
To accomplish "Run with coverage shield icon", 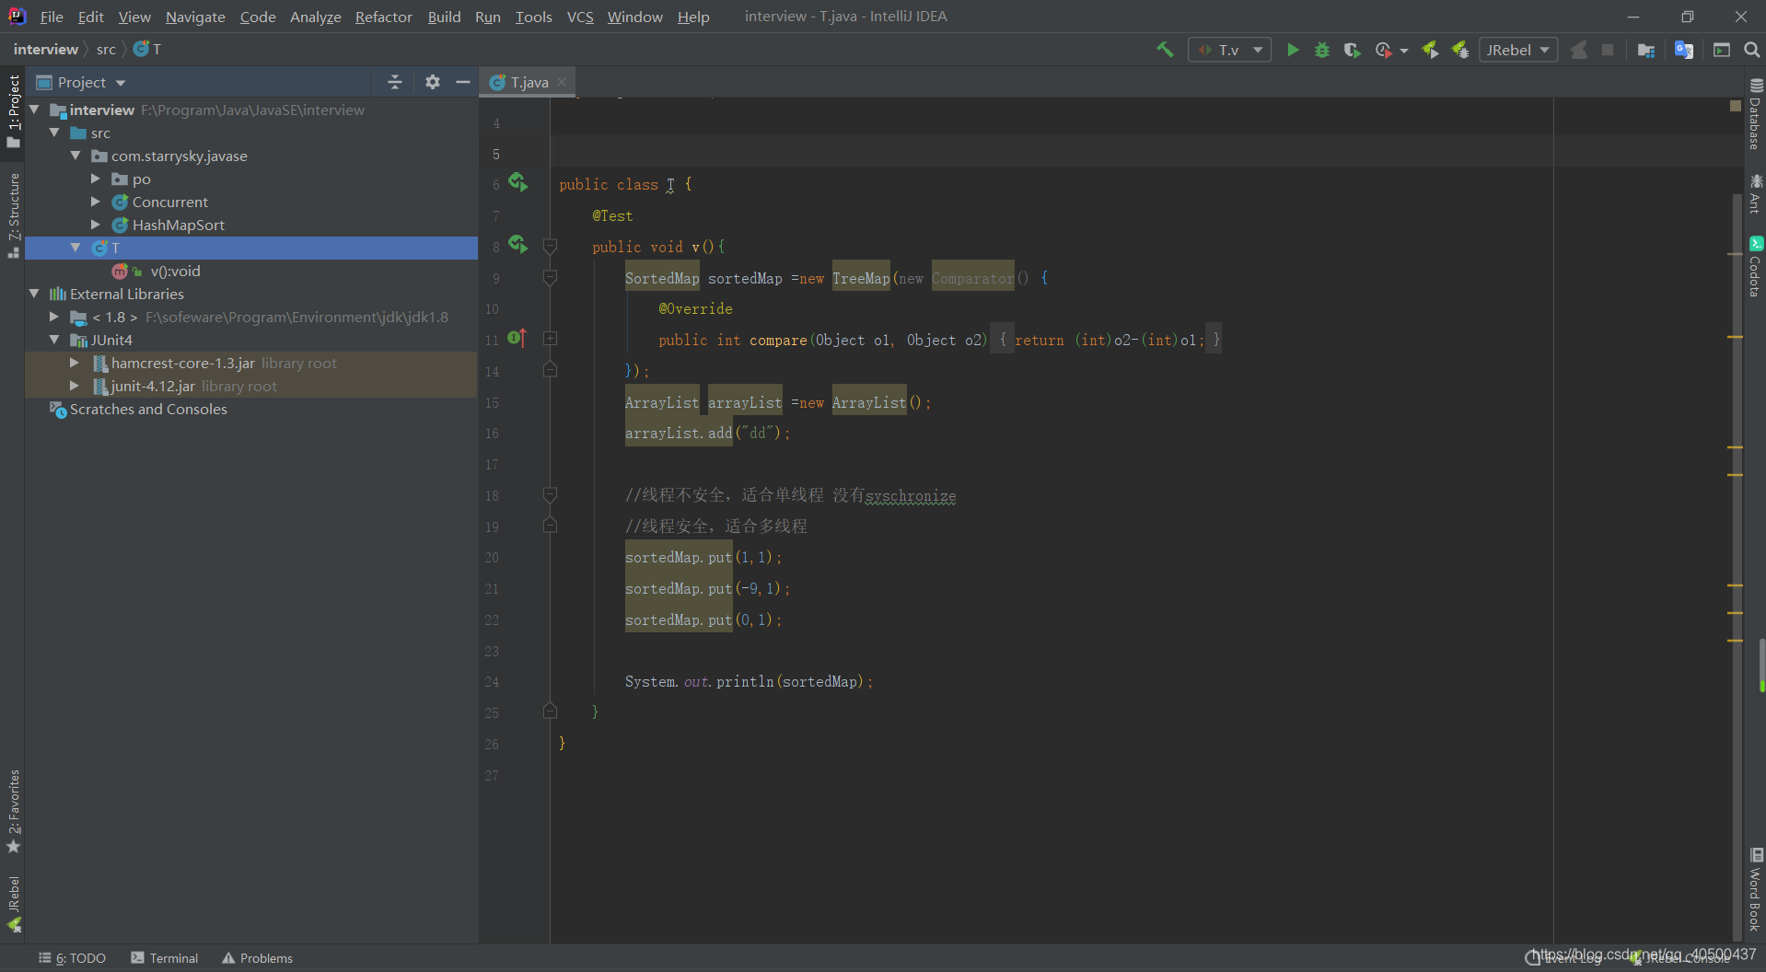I will pyautogui.click(x=1352, y=50).
